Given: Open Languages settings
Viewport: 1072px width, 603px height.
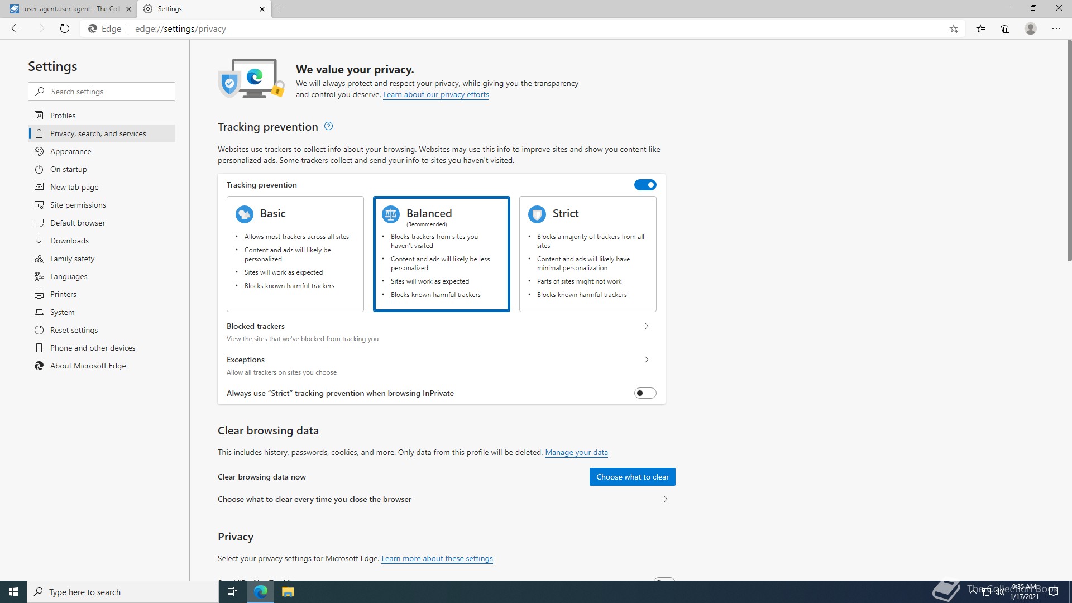Looking at the screenshot, I should (x=102, y=276).
